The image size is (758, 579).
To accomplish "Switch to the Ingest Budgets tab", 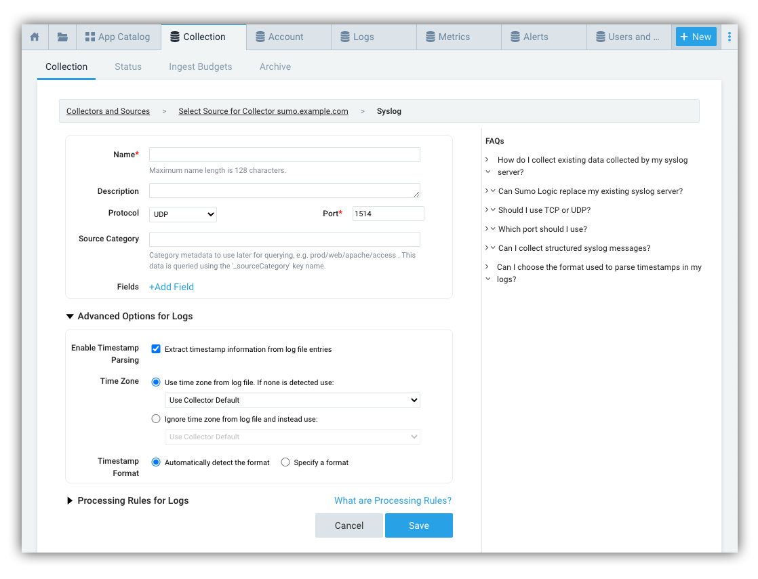I will click(200, 66).
